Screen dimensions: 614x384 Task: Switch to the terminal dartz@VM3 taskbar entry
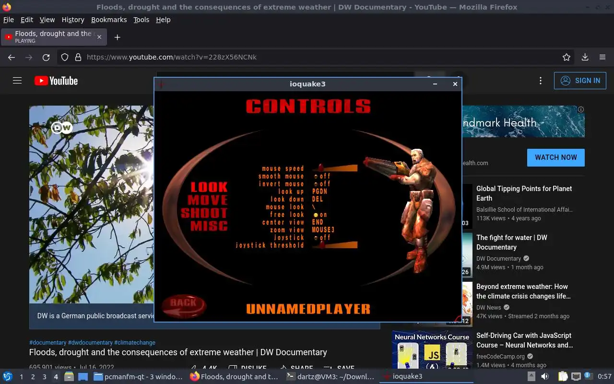[x=331, y=377]
